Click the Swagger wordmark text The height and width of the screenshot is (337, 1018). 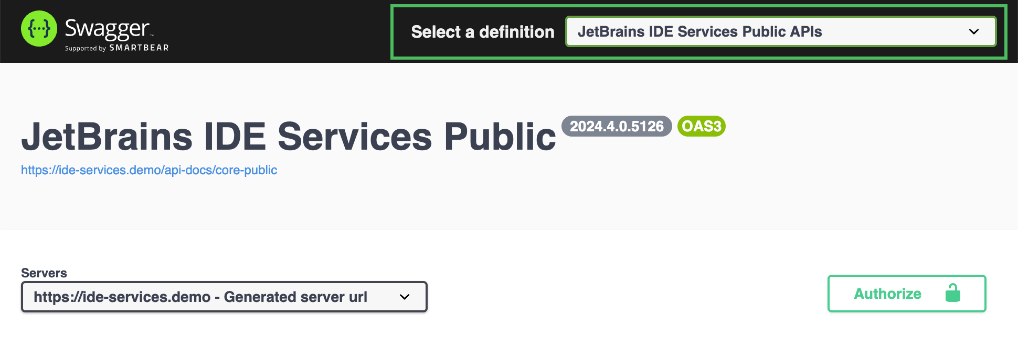click(107, 29)
